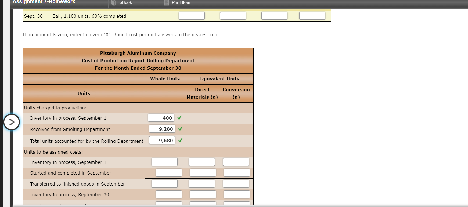
Task: Click direct materials field for Started and completed
Action: click(x=203, y=173)
